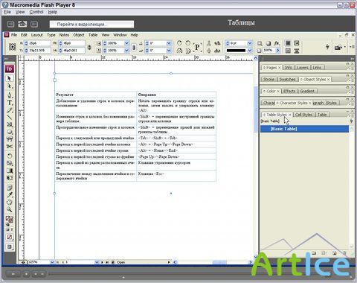This screenshot has height=283, width=357.
Task: Select the Button tool
Action: coord(10,139)
